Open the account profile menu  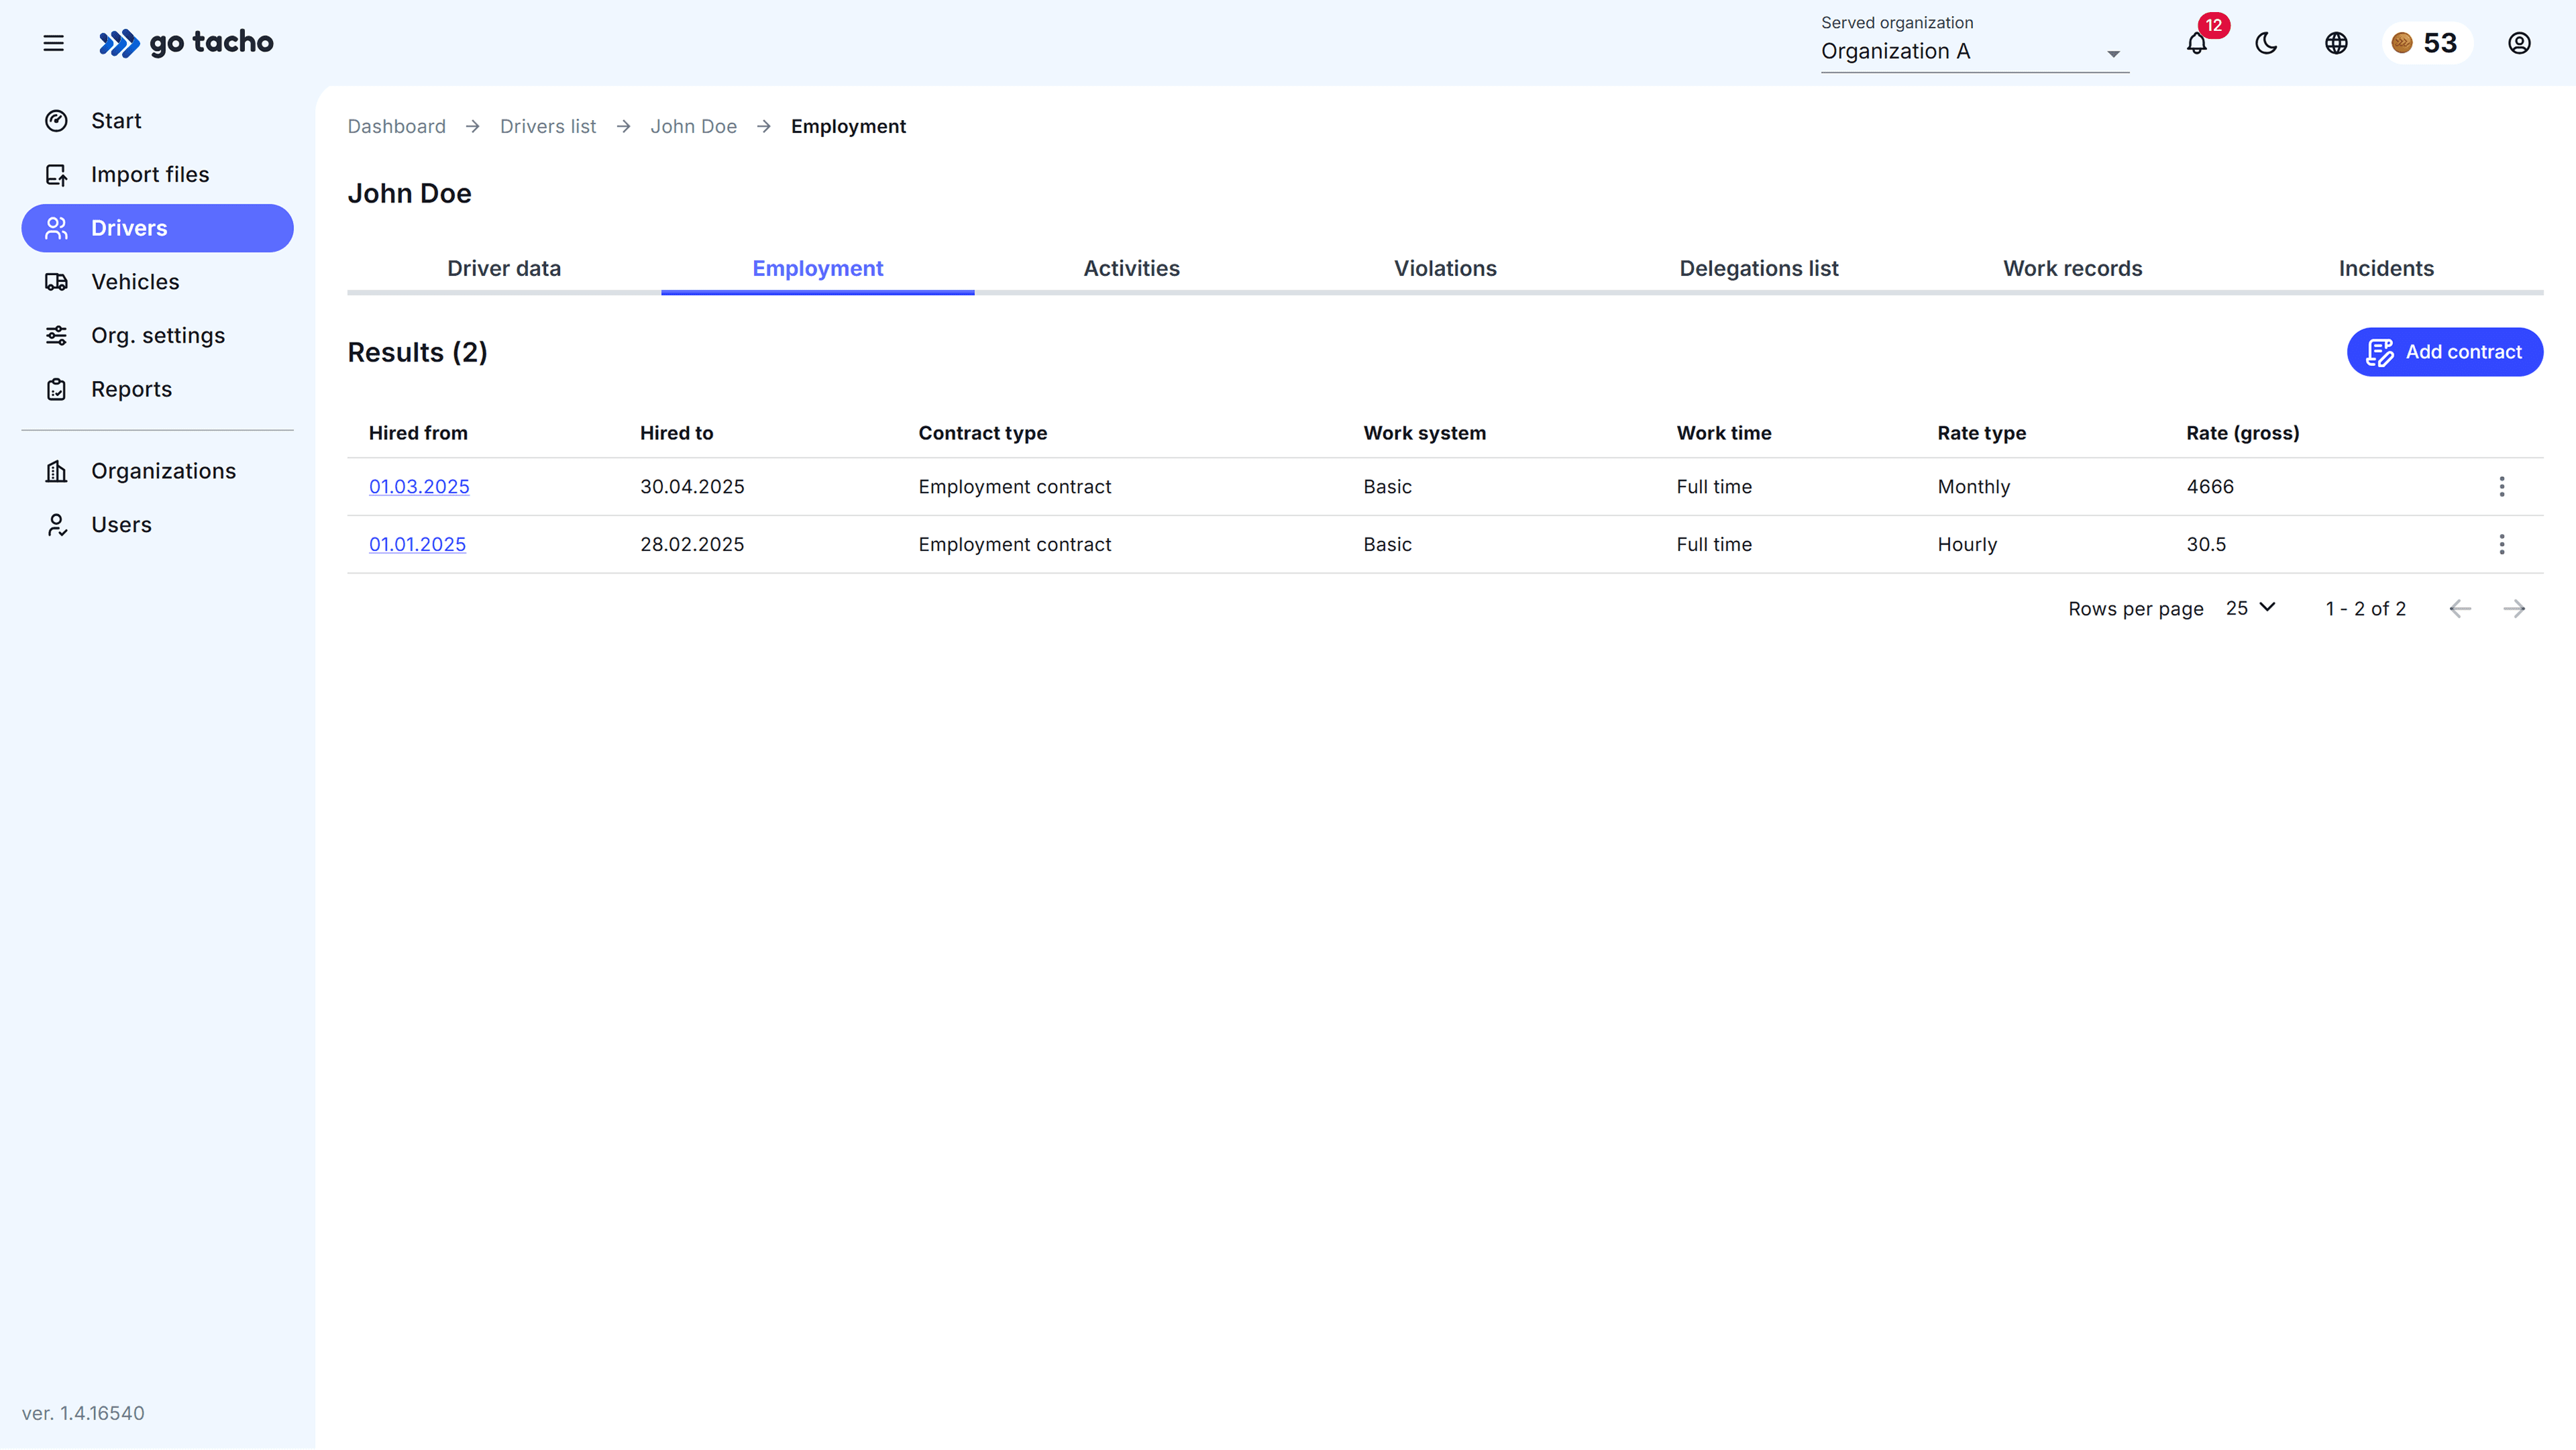[2519, 43]
